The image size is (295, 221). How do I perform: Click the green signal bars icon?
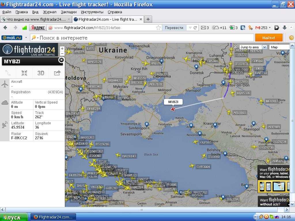click(24, 28)
